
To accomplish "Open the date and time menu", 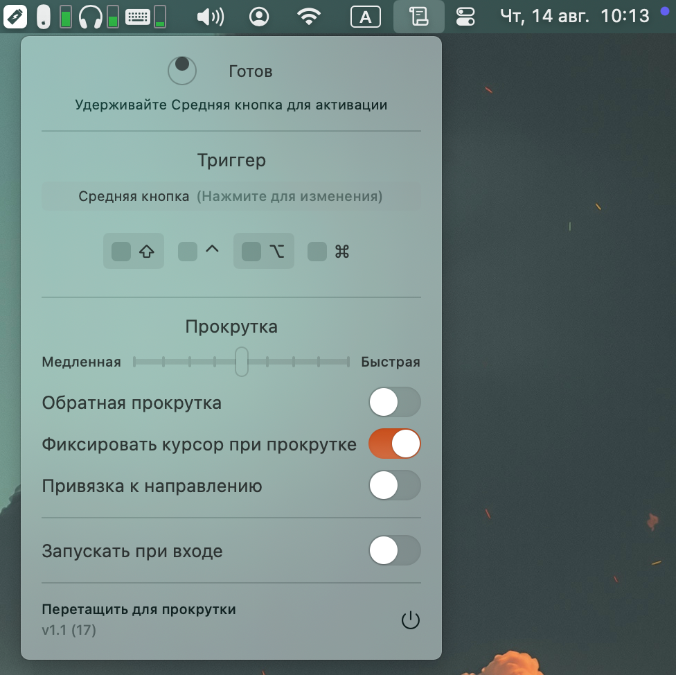I will click(574, 17).
